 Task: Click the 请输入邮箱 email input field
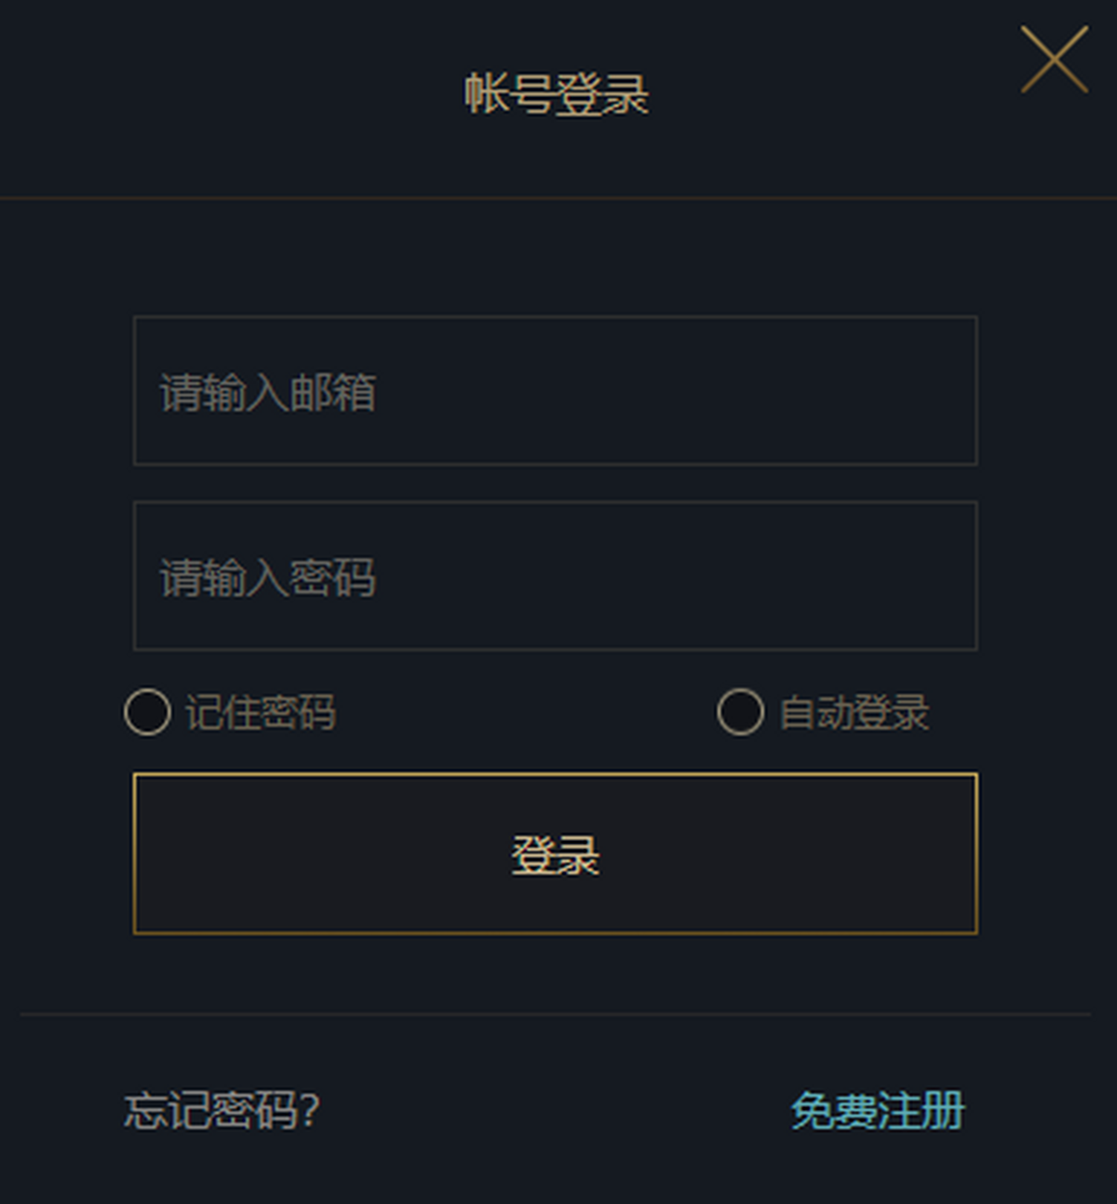pyautogui.click(x=555, y=390)
